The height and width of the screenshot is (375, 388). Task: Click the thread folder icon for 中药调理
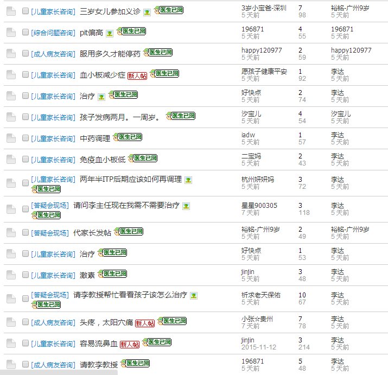11,138
